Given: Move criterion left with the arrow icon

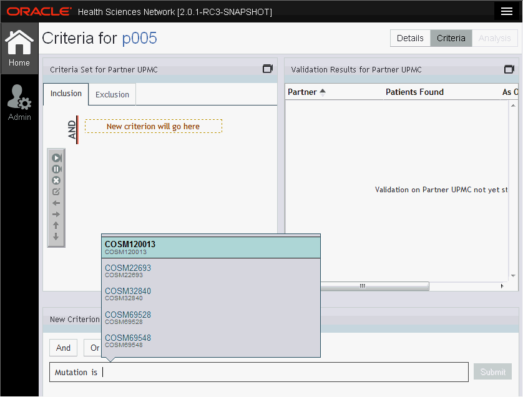Looking at the screenshot, I should tap(56, 203).
